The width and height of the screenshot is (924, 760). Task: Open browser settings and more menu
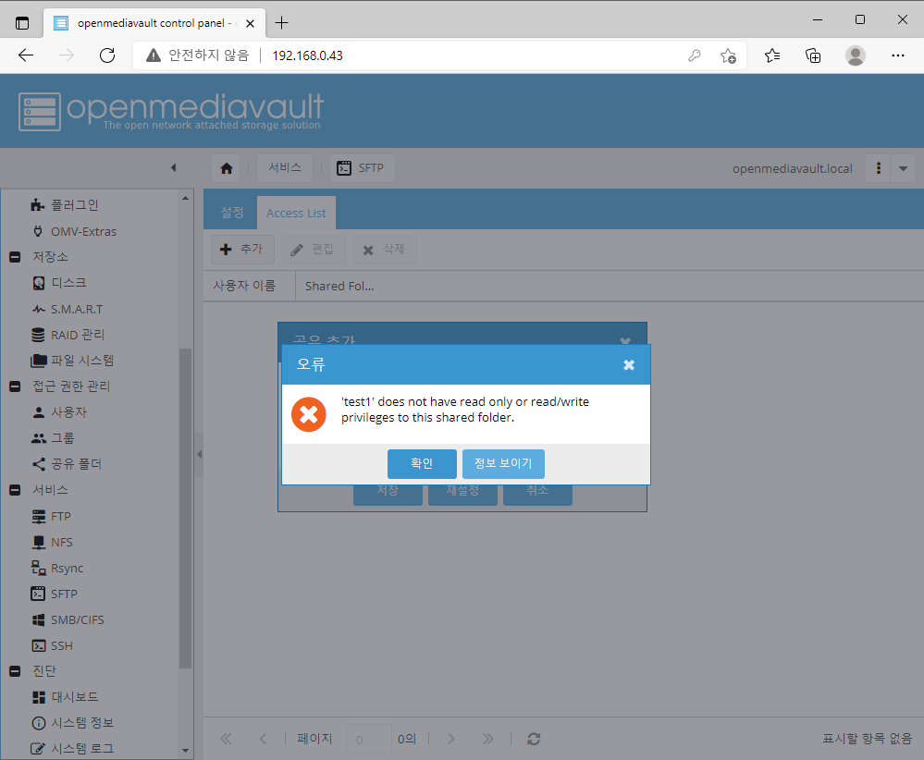[897, 55]
